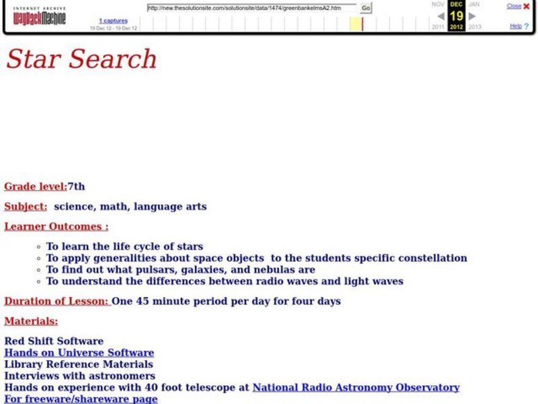Click the red X close icon
The image size is (538, 404).
click(x=526, y=6)
